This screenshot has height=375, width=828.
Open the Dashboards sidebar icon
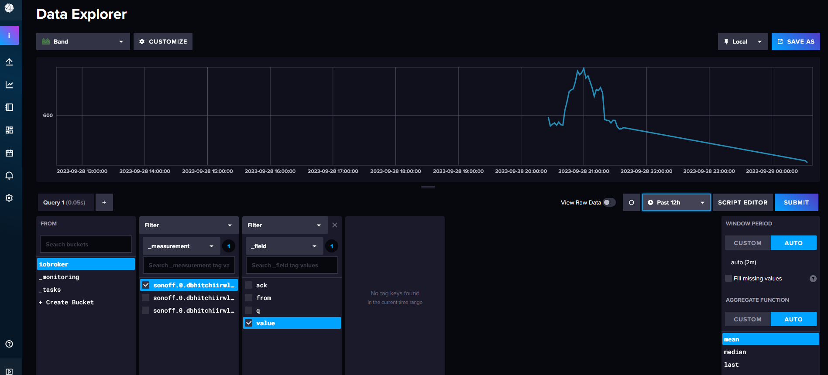(x=9, y=130)
